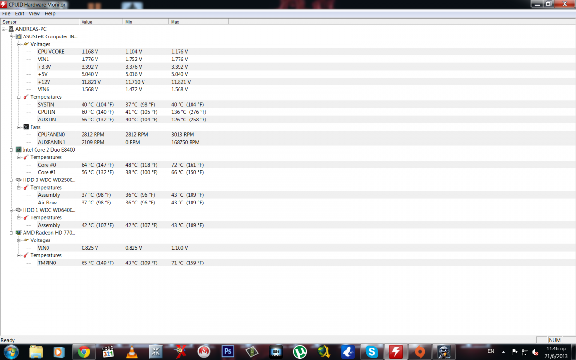Image resolution: width=576 pixels, height=360 pixels.
Task: Click the AMD Radeon graphics card icon
Action: click(x=19, y=233)
